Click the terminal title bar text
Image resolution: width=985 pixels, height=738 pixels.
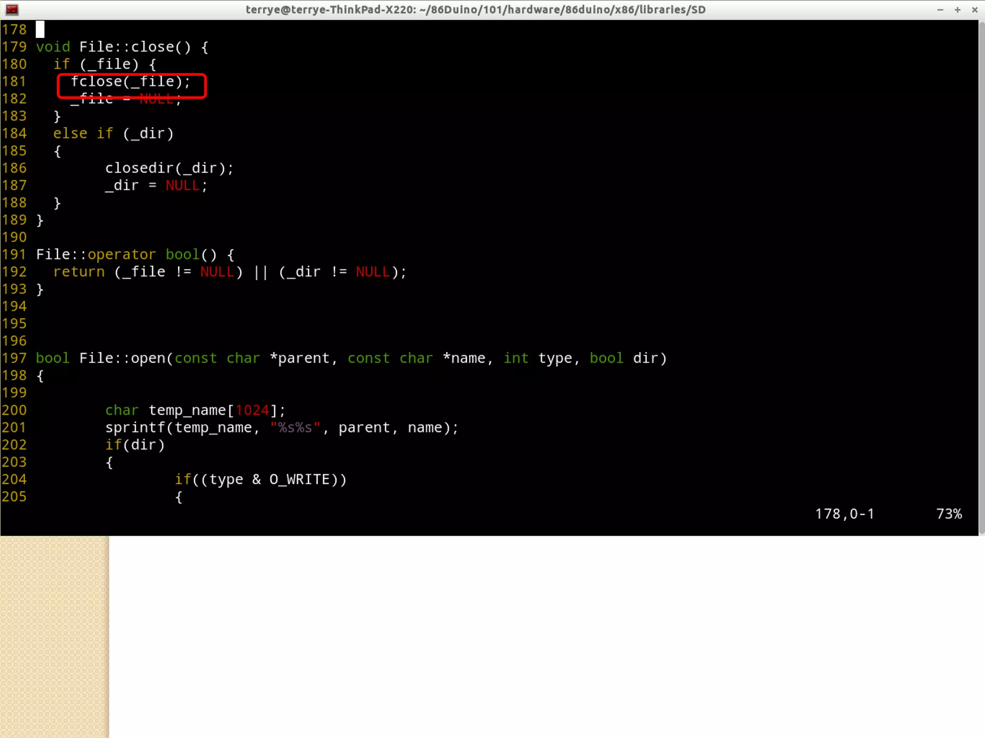click(x=475, y=10)
